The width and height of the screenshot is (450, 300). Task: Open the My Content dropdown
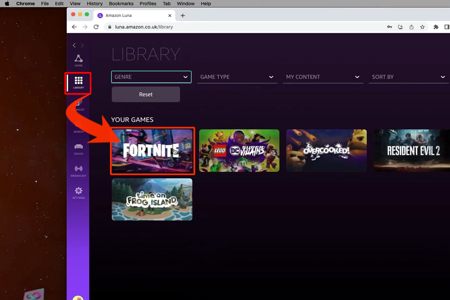323,77
